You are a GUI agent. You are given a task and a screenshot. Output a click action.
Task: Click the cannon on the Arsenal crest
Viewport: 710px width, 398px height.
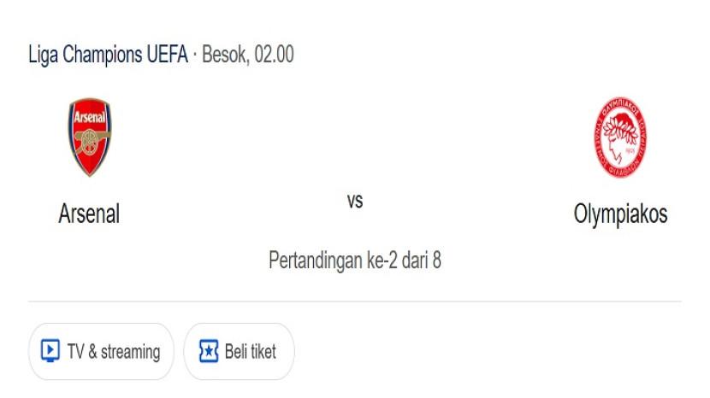[x=90, y=141]
